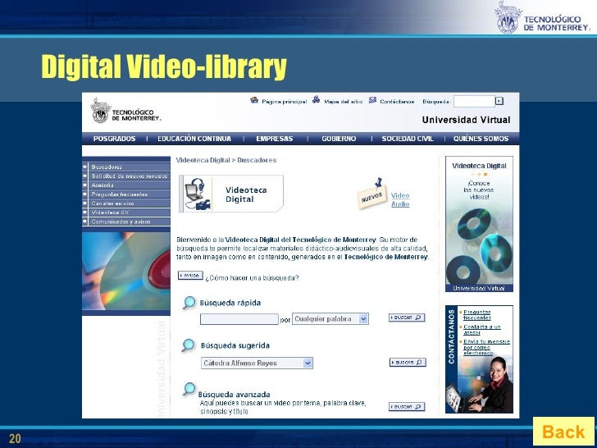Open the SOCIEDAD CIVIL menu
The width and height of the screenshot is (597, 448).
(408, 139)
